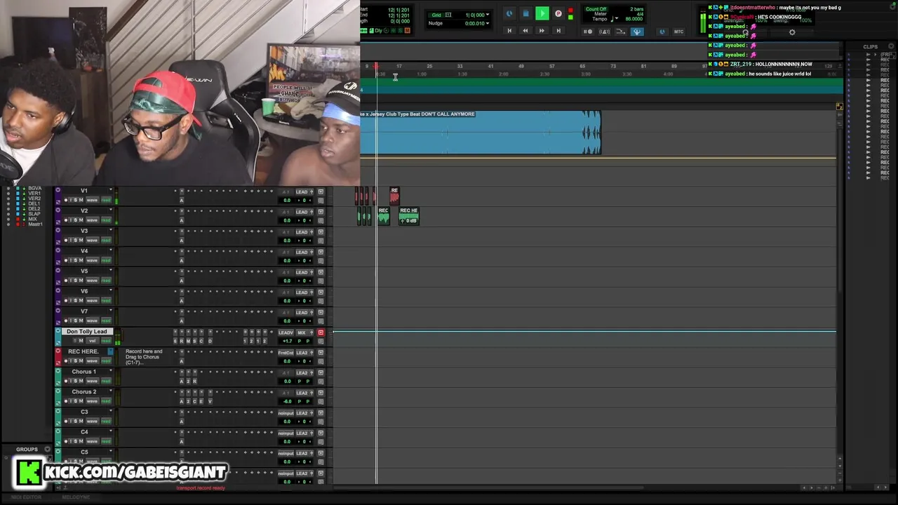Image resolution: width=898 pixels, height=505 pixels.
Task: Toggle the MTC generate button
Action: pyautogui.click(x=678, y=32)
